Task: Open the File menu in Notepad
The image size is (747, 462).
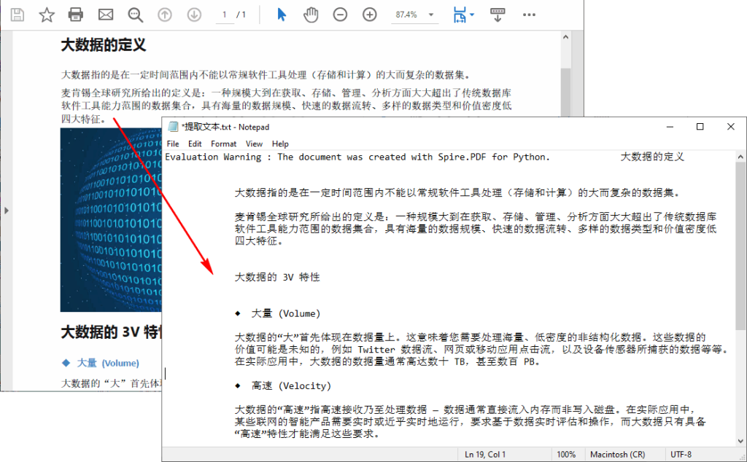Action: click(x=173, y=144)
